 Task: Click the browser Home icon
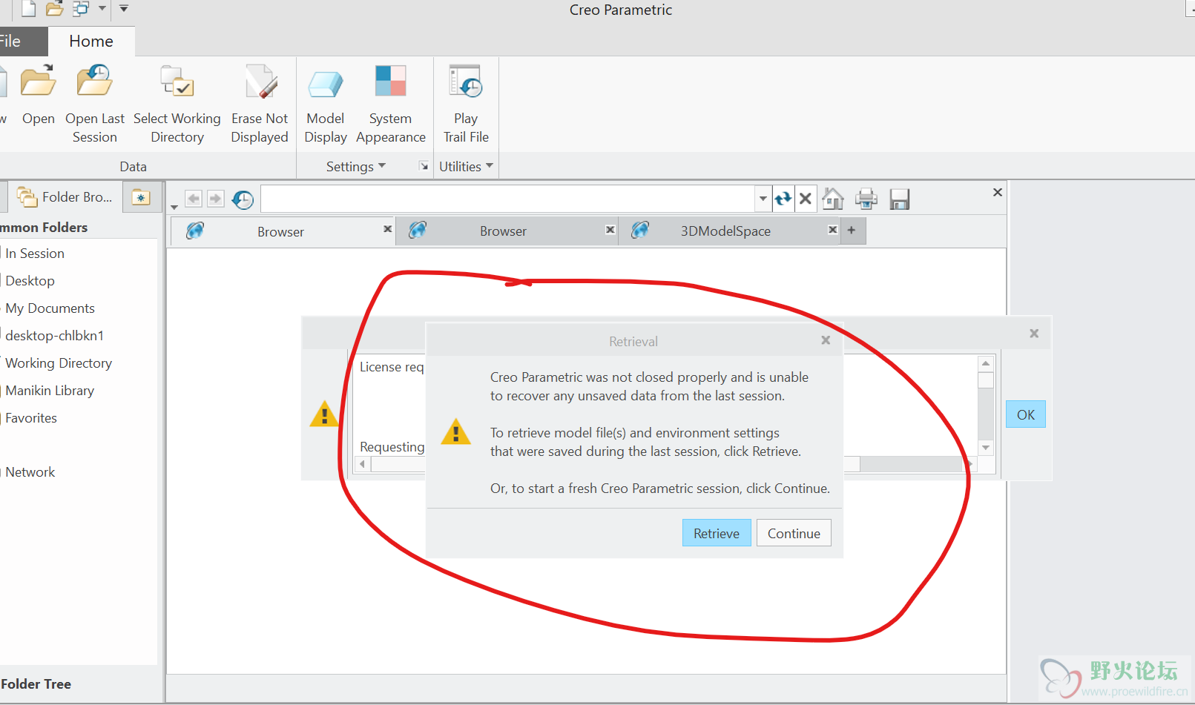[x=833, y=199]
